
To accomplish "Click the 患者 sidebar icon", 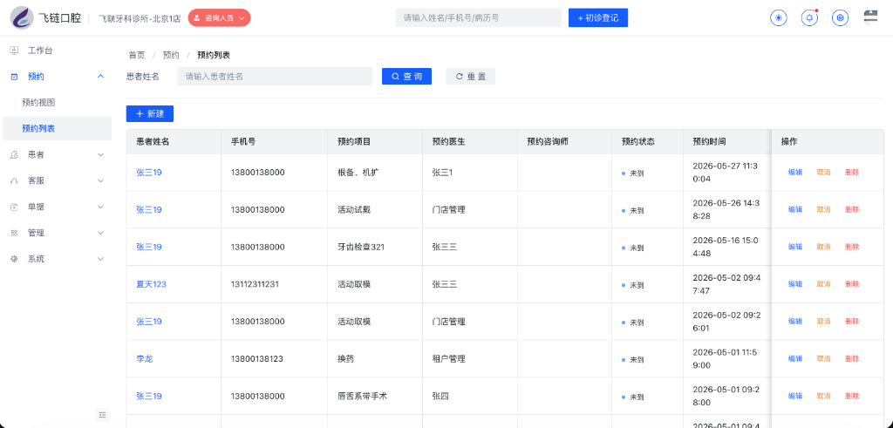I will point(14,155).
